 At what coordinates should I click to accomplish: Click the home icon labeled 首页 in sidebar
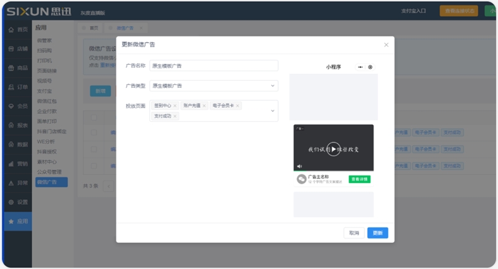point(11,30)
